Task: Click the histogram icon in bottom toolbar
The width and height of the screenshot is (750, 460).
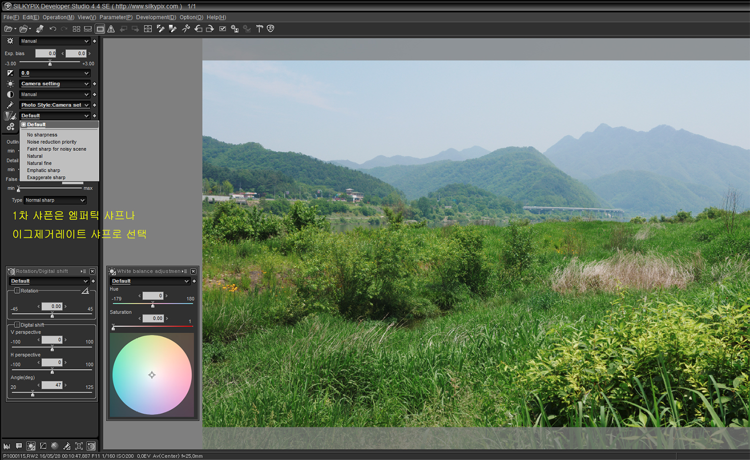Action: tap(6, 446)
